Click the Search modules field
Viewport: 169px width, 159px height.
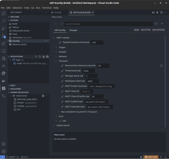tap(108, 24)
